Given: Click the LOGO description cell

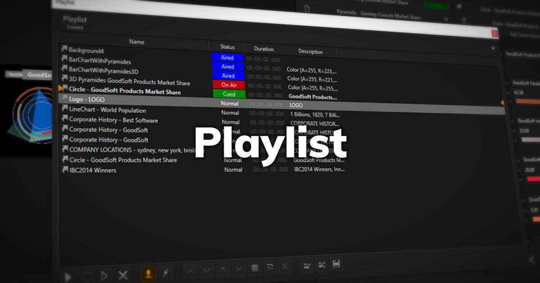Looking at the screenshot, I should [296, 105].
